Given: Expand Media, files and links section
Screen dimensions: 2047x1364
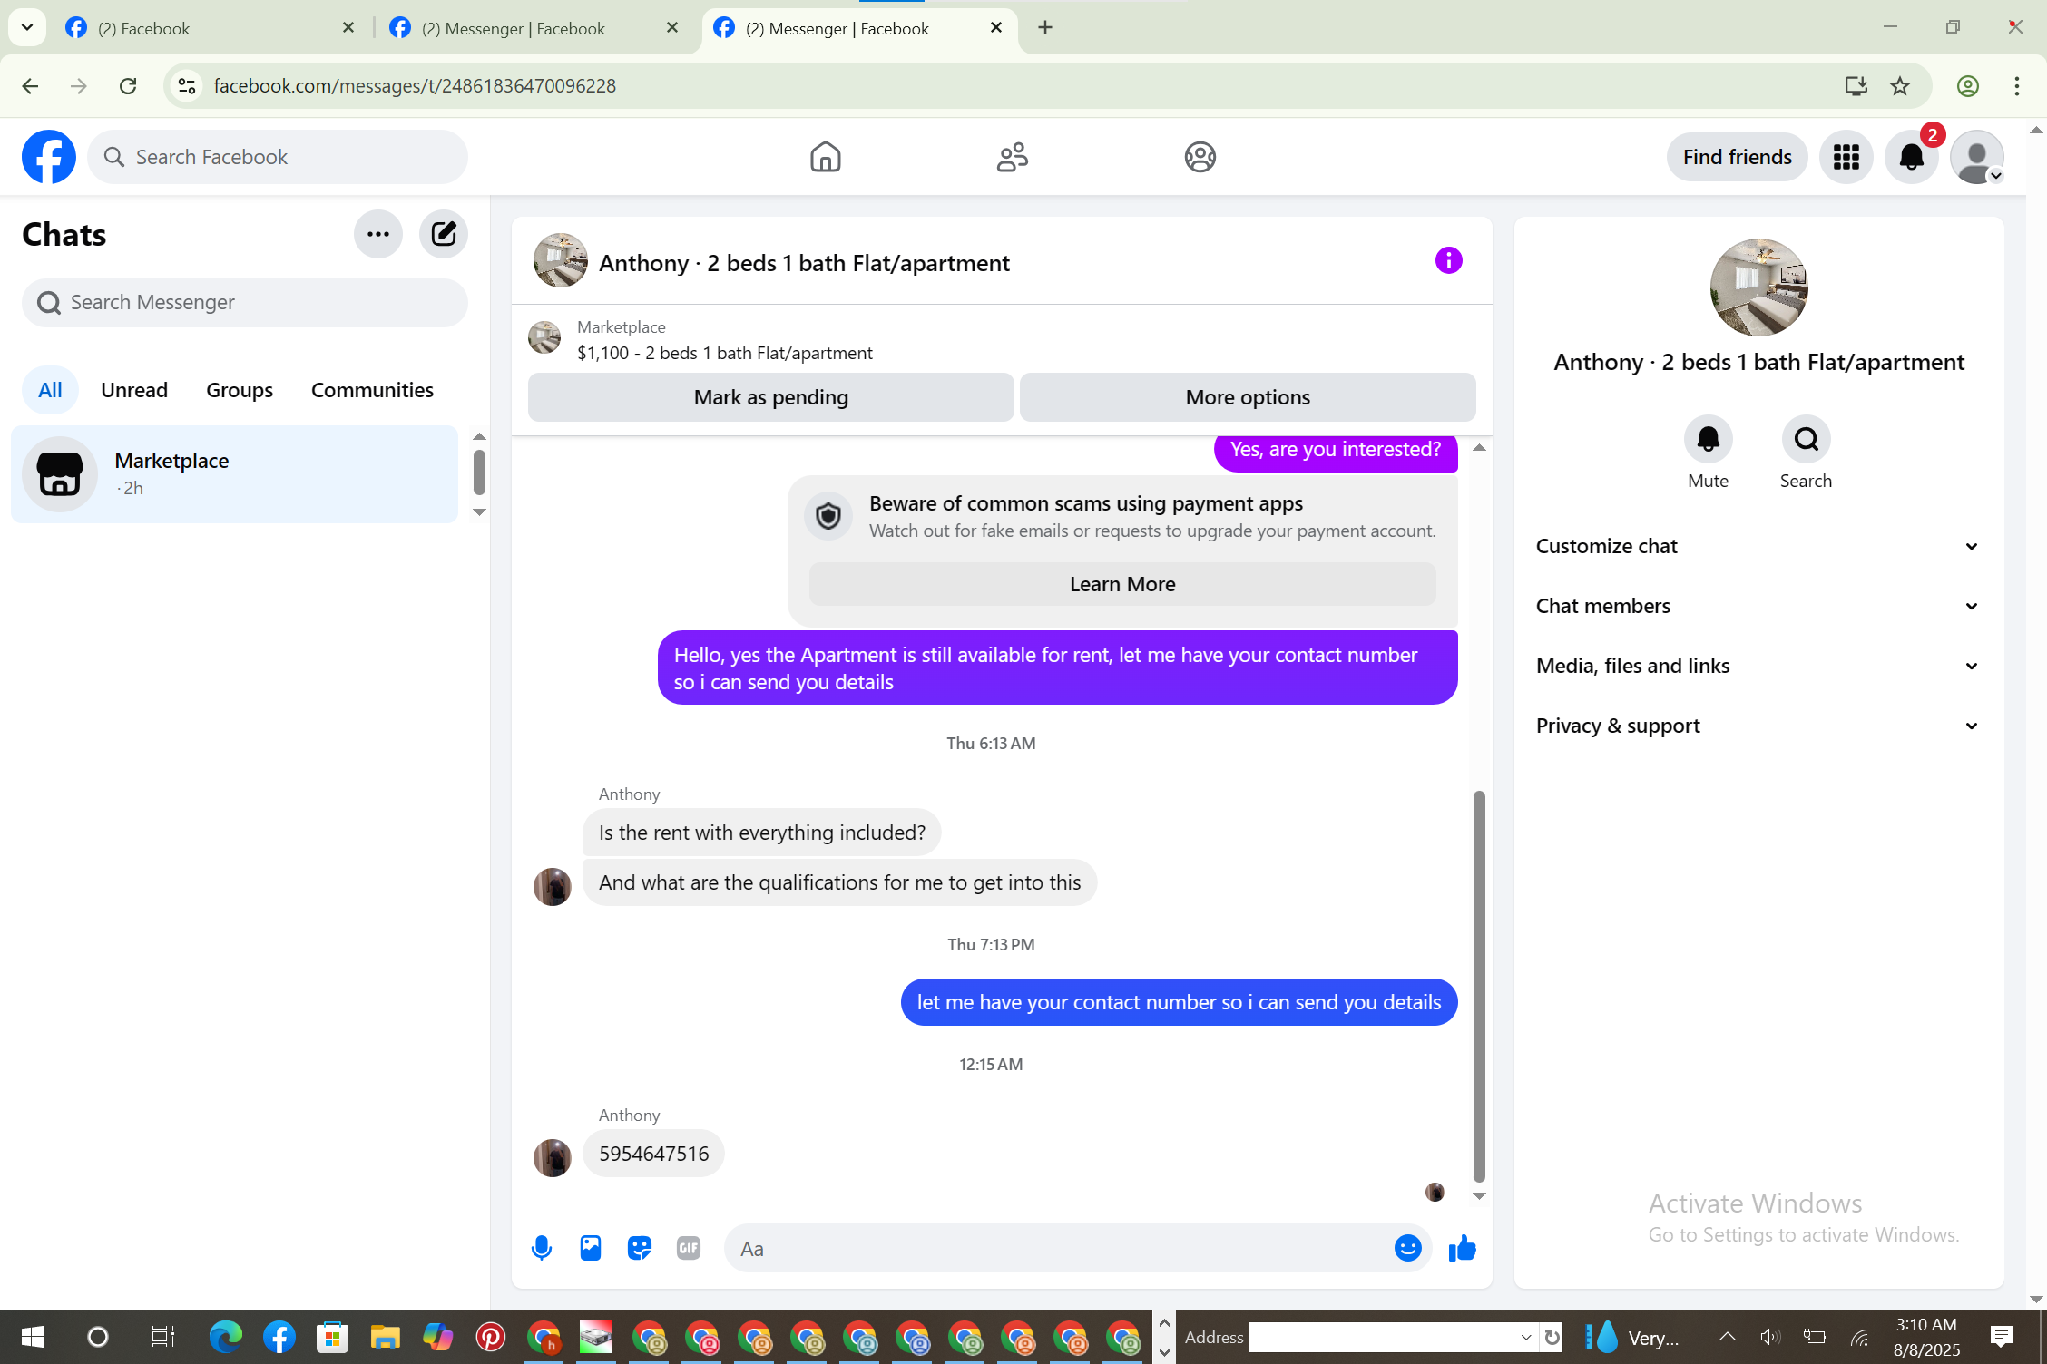Looking at the screenshot, I should click(1757, 666).
